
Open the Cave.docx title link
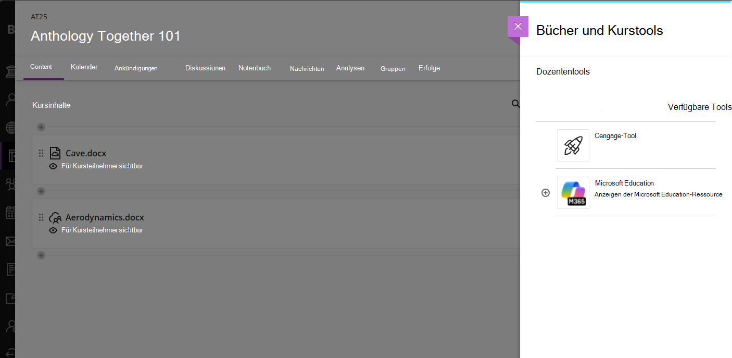click(86, 153)
